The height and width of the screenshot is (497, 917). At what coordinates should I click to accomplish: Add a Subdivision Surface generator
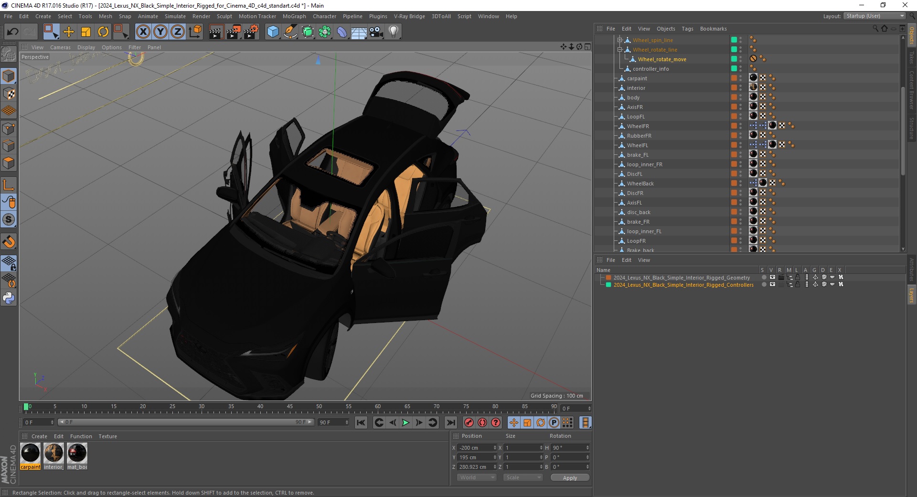(x=308, y=32)
